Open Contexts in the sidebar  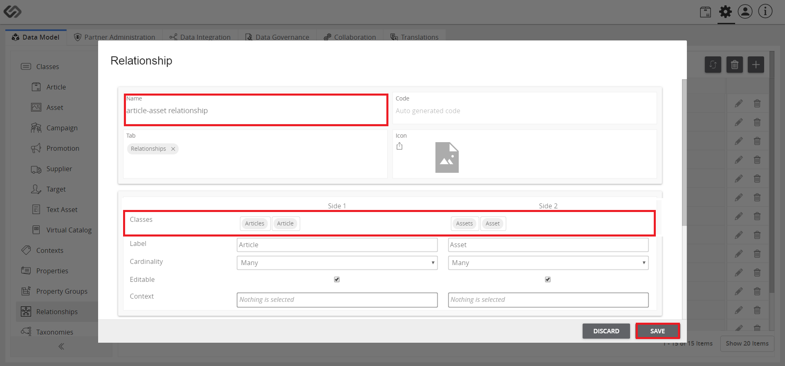tap(49, 250)
